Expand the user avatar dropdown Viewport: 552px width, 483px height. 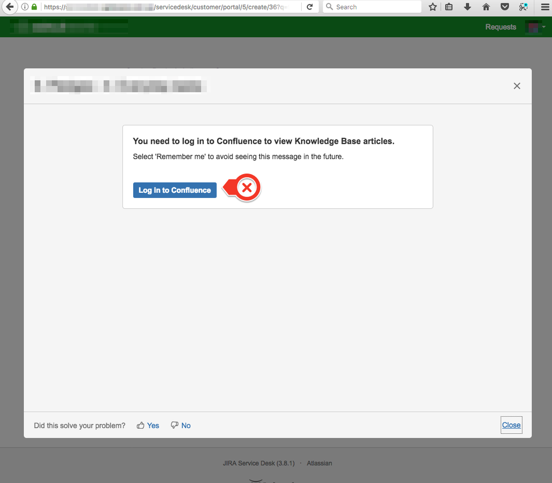point(535,27)
